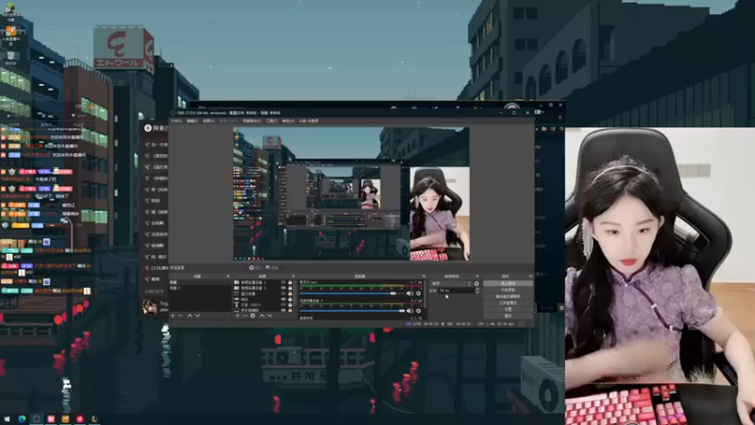Pop out the Sources dock panel icon

(x=294, y=276)
